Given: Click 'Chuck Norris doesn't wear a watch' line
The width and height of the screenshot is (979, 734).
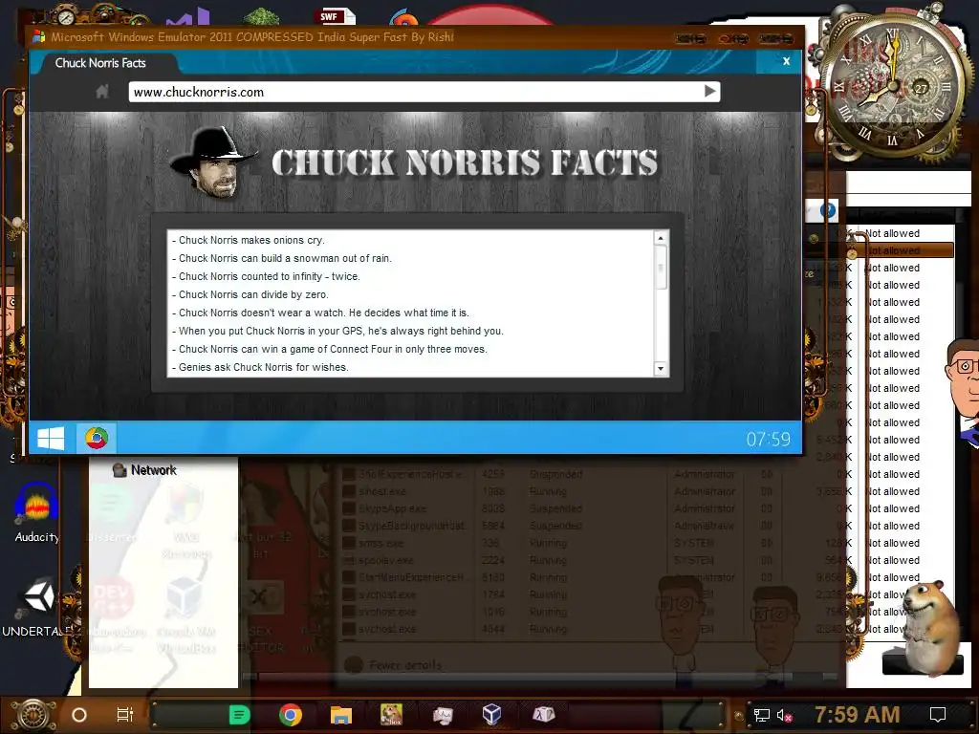Looking at the screenshot, I should pos(320,313).
